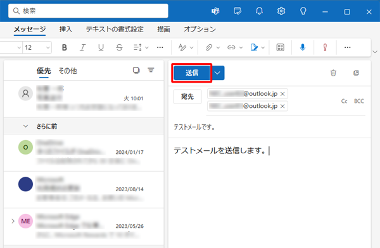Discard draft with trash icon
Screen dimensions: 380x248
pyautogui.click(x=333, y=73)
